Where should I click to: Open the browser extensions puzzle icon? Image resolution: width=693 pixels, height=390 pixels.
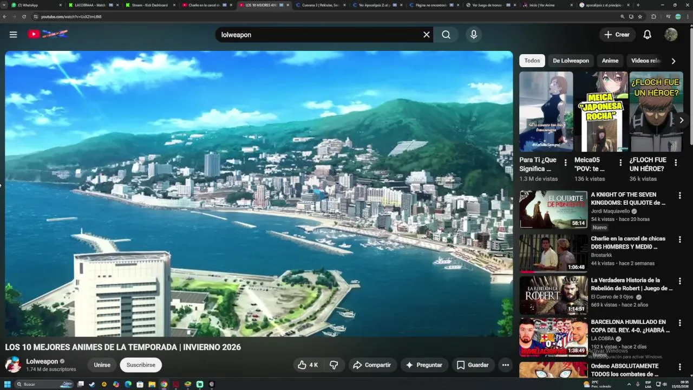[653, 17]
